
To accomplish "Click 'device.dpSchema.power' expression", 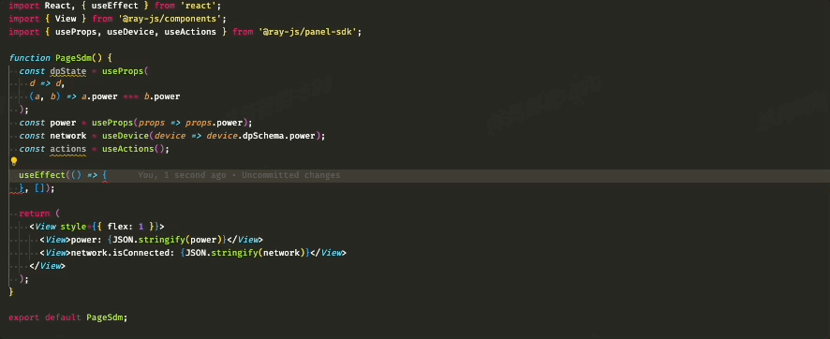I will pos(261,136).
